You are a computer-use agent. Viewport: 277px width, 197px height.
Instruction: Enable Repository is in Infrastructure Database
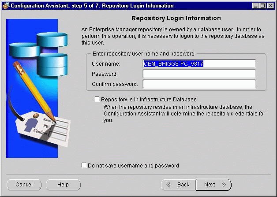point(97,100)
